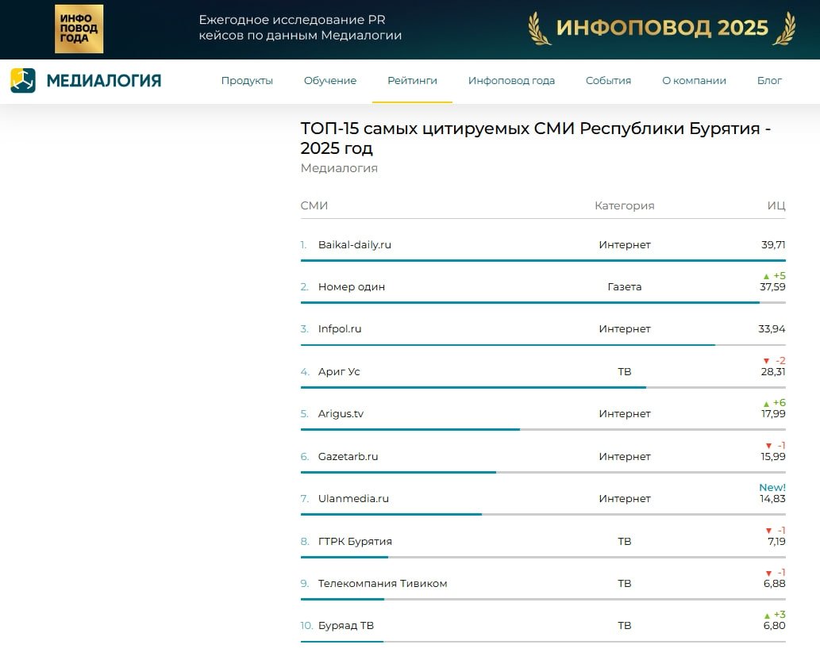This screenshot has height=656, width=820.
Task: Expand the О компании menu
Action: click(x=694, y=80)
